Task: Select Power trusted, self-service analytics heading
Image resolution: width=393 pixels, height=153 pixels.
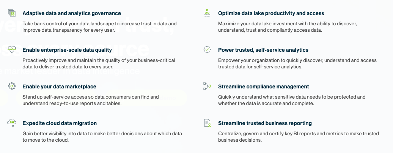Action: [x=263, y=50]
